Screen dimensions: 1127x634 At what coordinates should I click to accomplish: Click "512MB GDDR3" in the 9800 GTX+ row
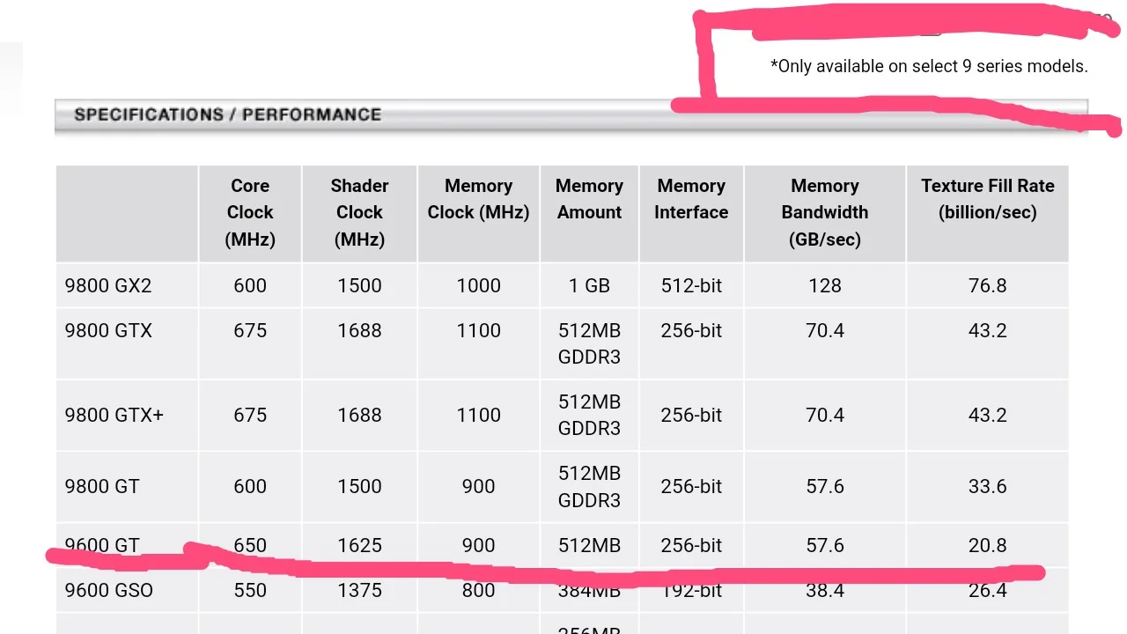589,415
